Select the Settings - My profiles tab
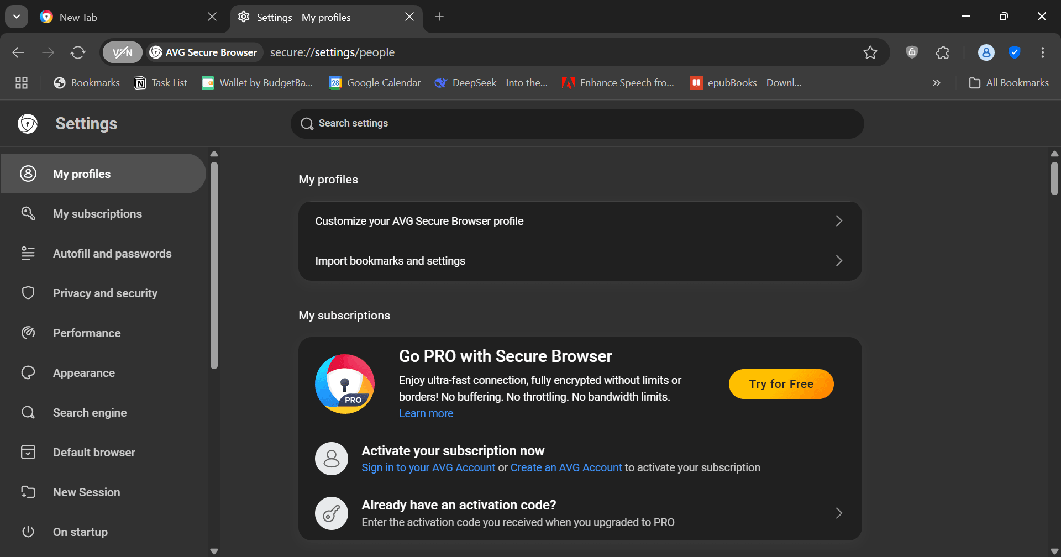This screenshot has width=1061, height=557. [x=326, y=17]
